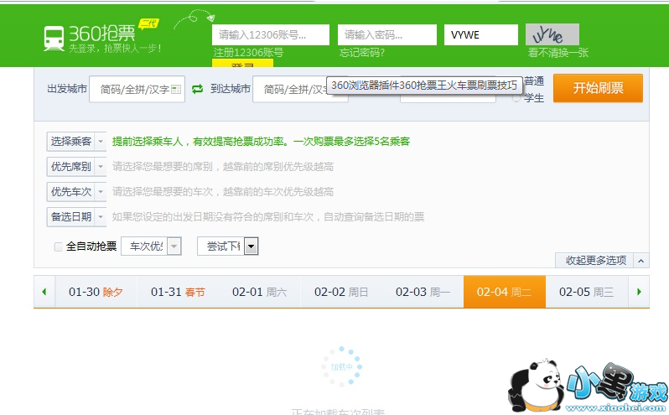The height and width of the screenshot is (415, 669).
Task: Click the 360抢票 train logo icon
Action: 54,39
